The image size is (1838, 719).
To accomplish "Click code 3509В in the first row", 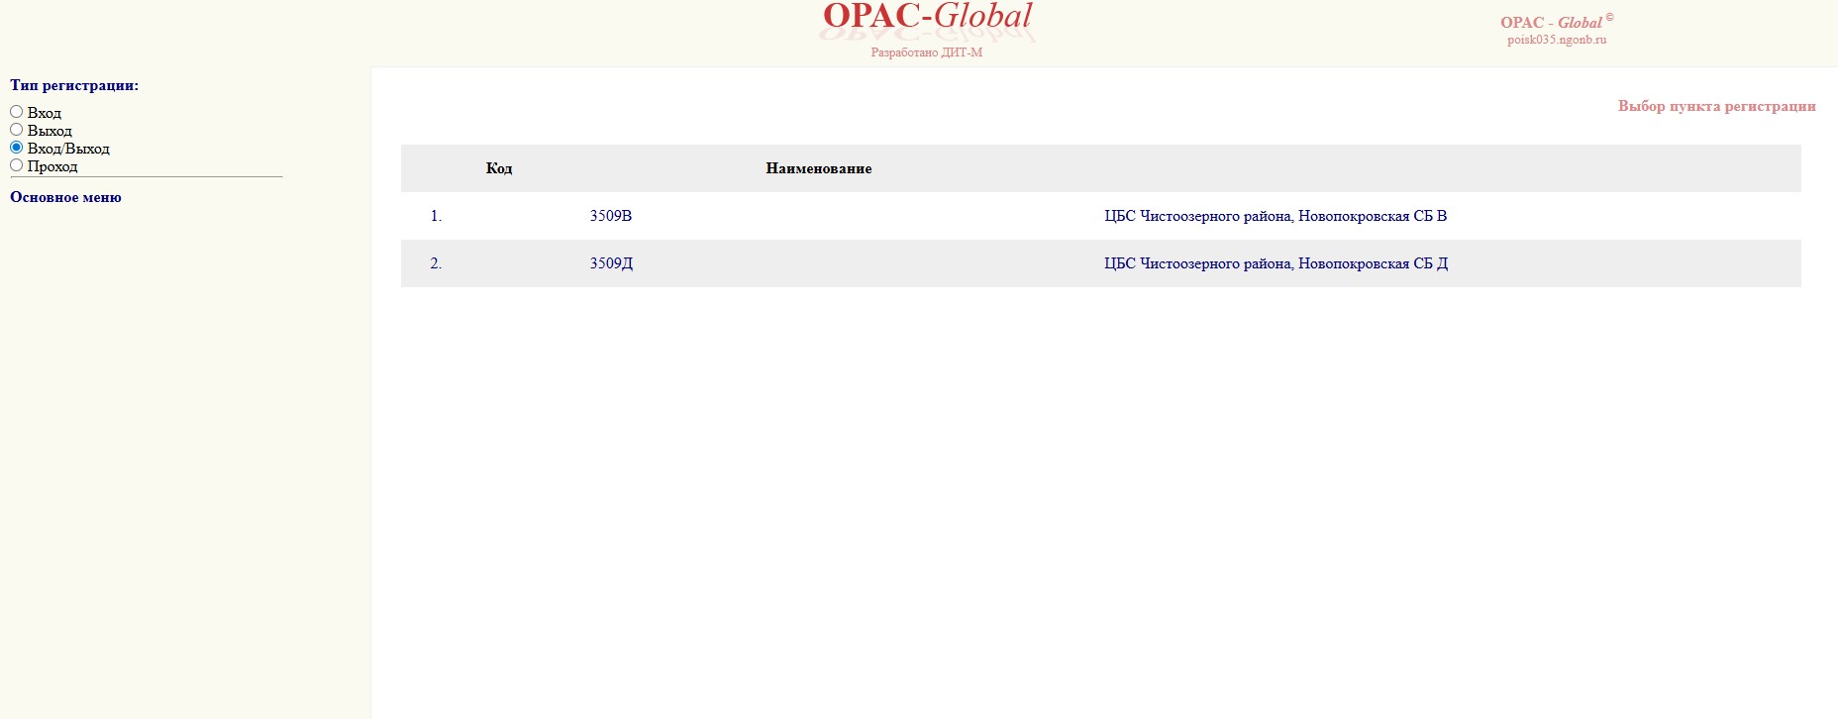I will pyautogui.click(x=610, y=216).
